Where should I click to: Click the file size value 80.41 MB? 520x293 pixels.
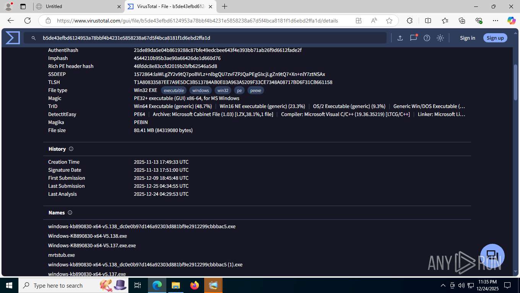[163, 130]
